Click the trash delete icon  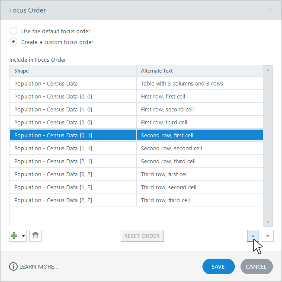click(35, 236)
